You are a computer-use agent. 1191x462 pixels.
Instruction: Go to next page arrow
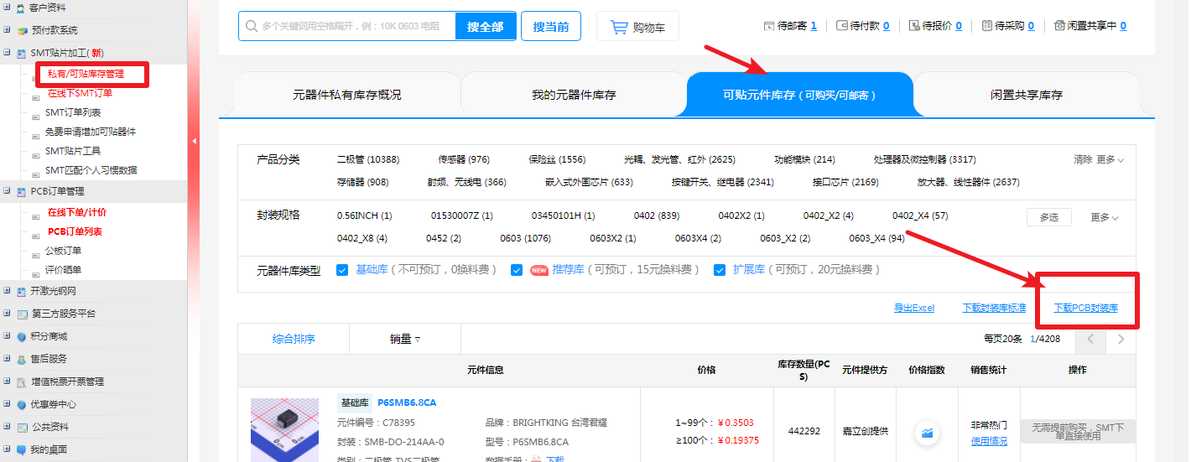click(1121, 340)
